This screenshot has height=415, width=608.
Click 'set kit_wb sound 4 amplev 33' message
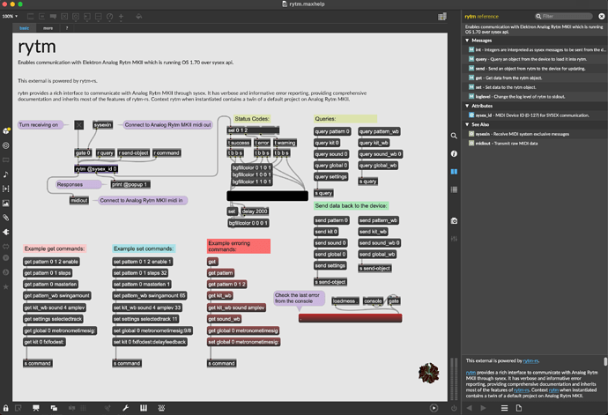tap(147, 308)
